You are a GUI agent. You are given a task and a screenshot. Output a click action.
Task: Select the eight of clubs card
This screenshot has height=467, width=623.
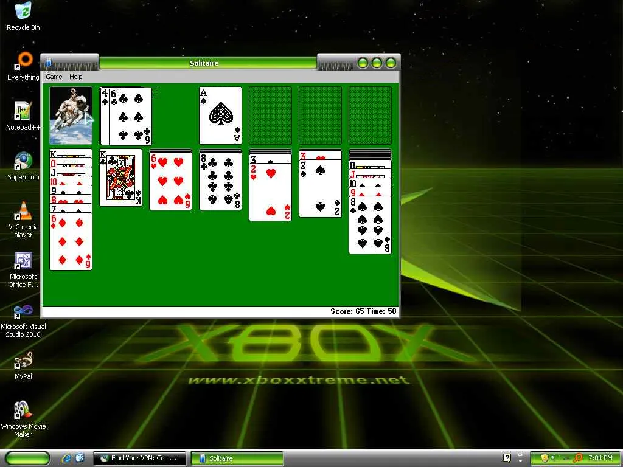click(220, 181)
